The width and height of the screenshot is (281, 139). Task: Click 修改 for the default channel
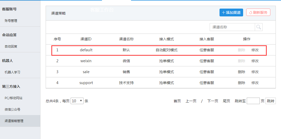coord(255,50)
